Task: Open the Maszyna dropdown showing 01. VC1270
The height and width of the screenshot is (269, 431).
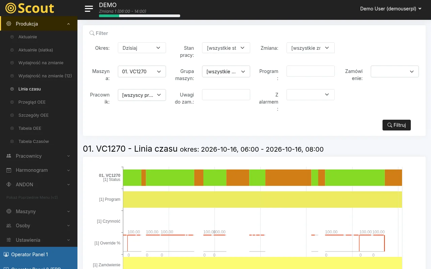Action: pos(142,71)
